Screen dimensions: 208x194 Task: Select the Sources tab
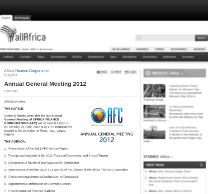coord(199,49)
